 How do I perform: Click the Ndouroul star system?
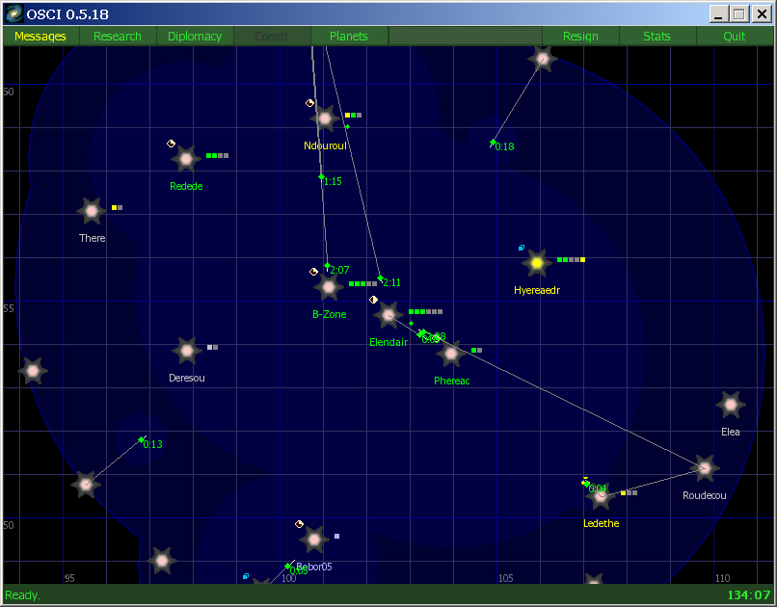(x=325, y=119)
